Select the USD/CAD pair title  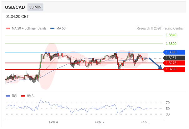coord(15,7)
